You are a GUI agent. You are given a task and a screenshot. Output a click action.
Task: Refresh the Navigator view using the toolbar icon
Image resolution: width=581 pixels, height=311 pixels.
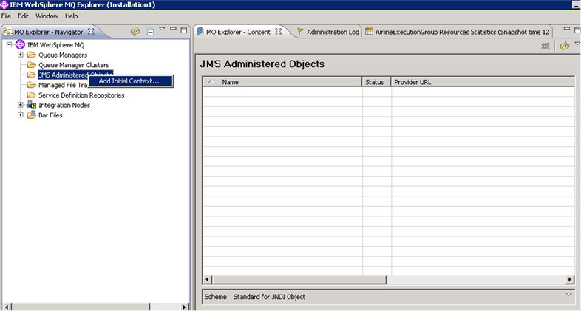coord(135,32)
